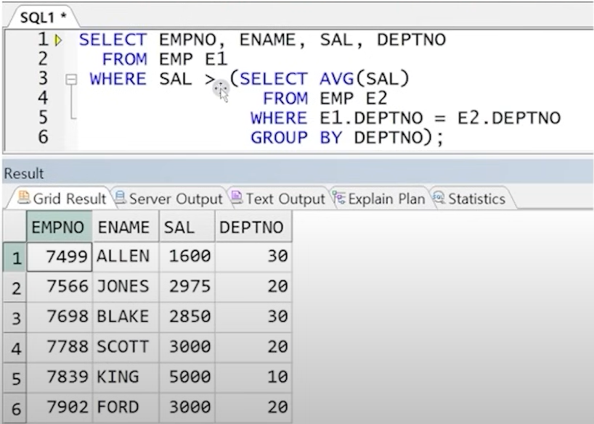This screenshot has width=594, height=424.
Task: Select the SQL1 editor tab
Action: (43, 17)
